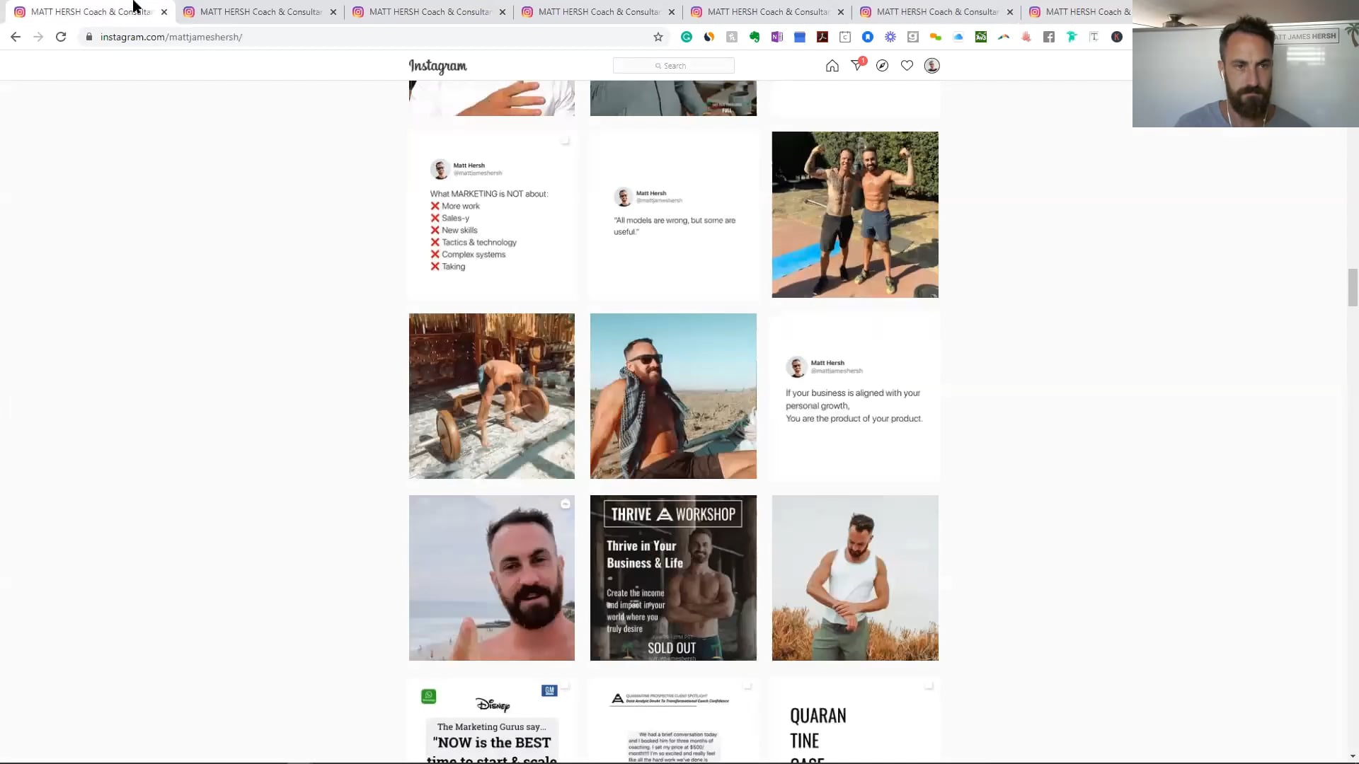
Task: Switch to the fifth MATT HERSH tab
Action: (x=767, y=12)
